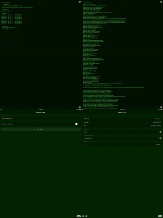The image size is (163, 218).
Task: Tap the round icon at bottom-right of WHOIS panel
Action: pos(161,107)
